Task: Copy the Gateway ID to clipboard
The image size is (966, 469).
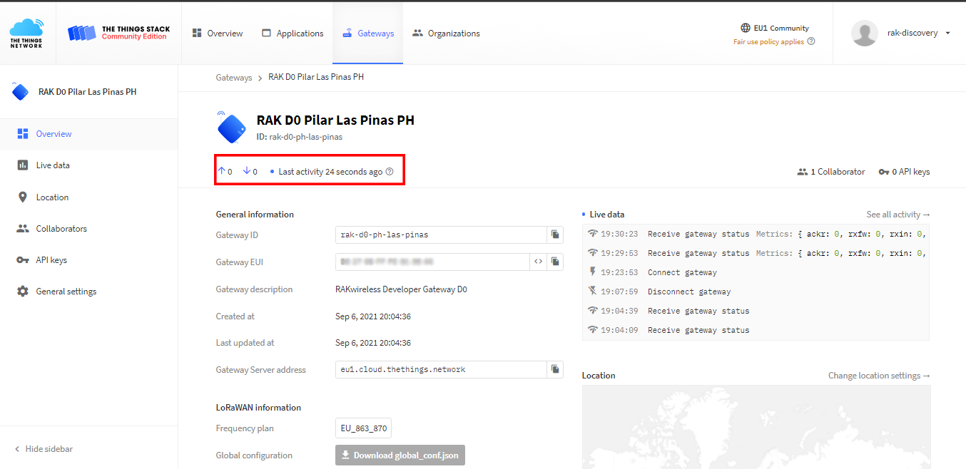Action: pyautogui.click(x=555, y=234)
